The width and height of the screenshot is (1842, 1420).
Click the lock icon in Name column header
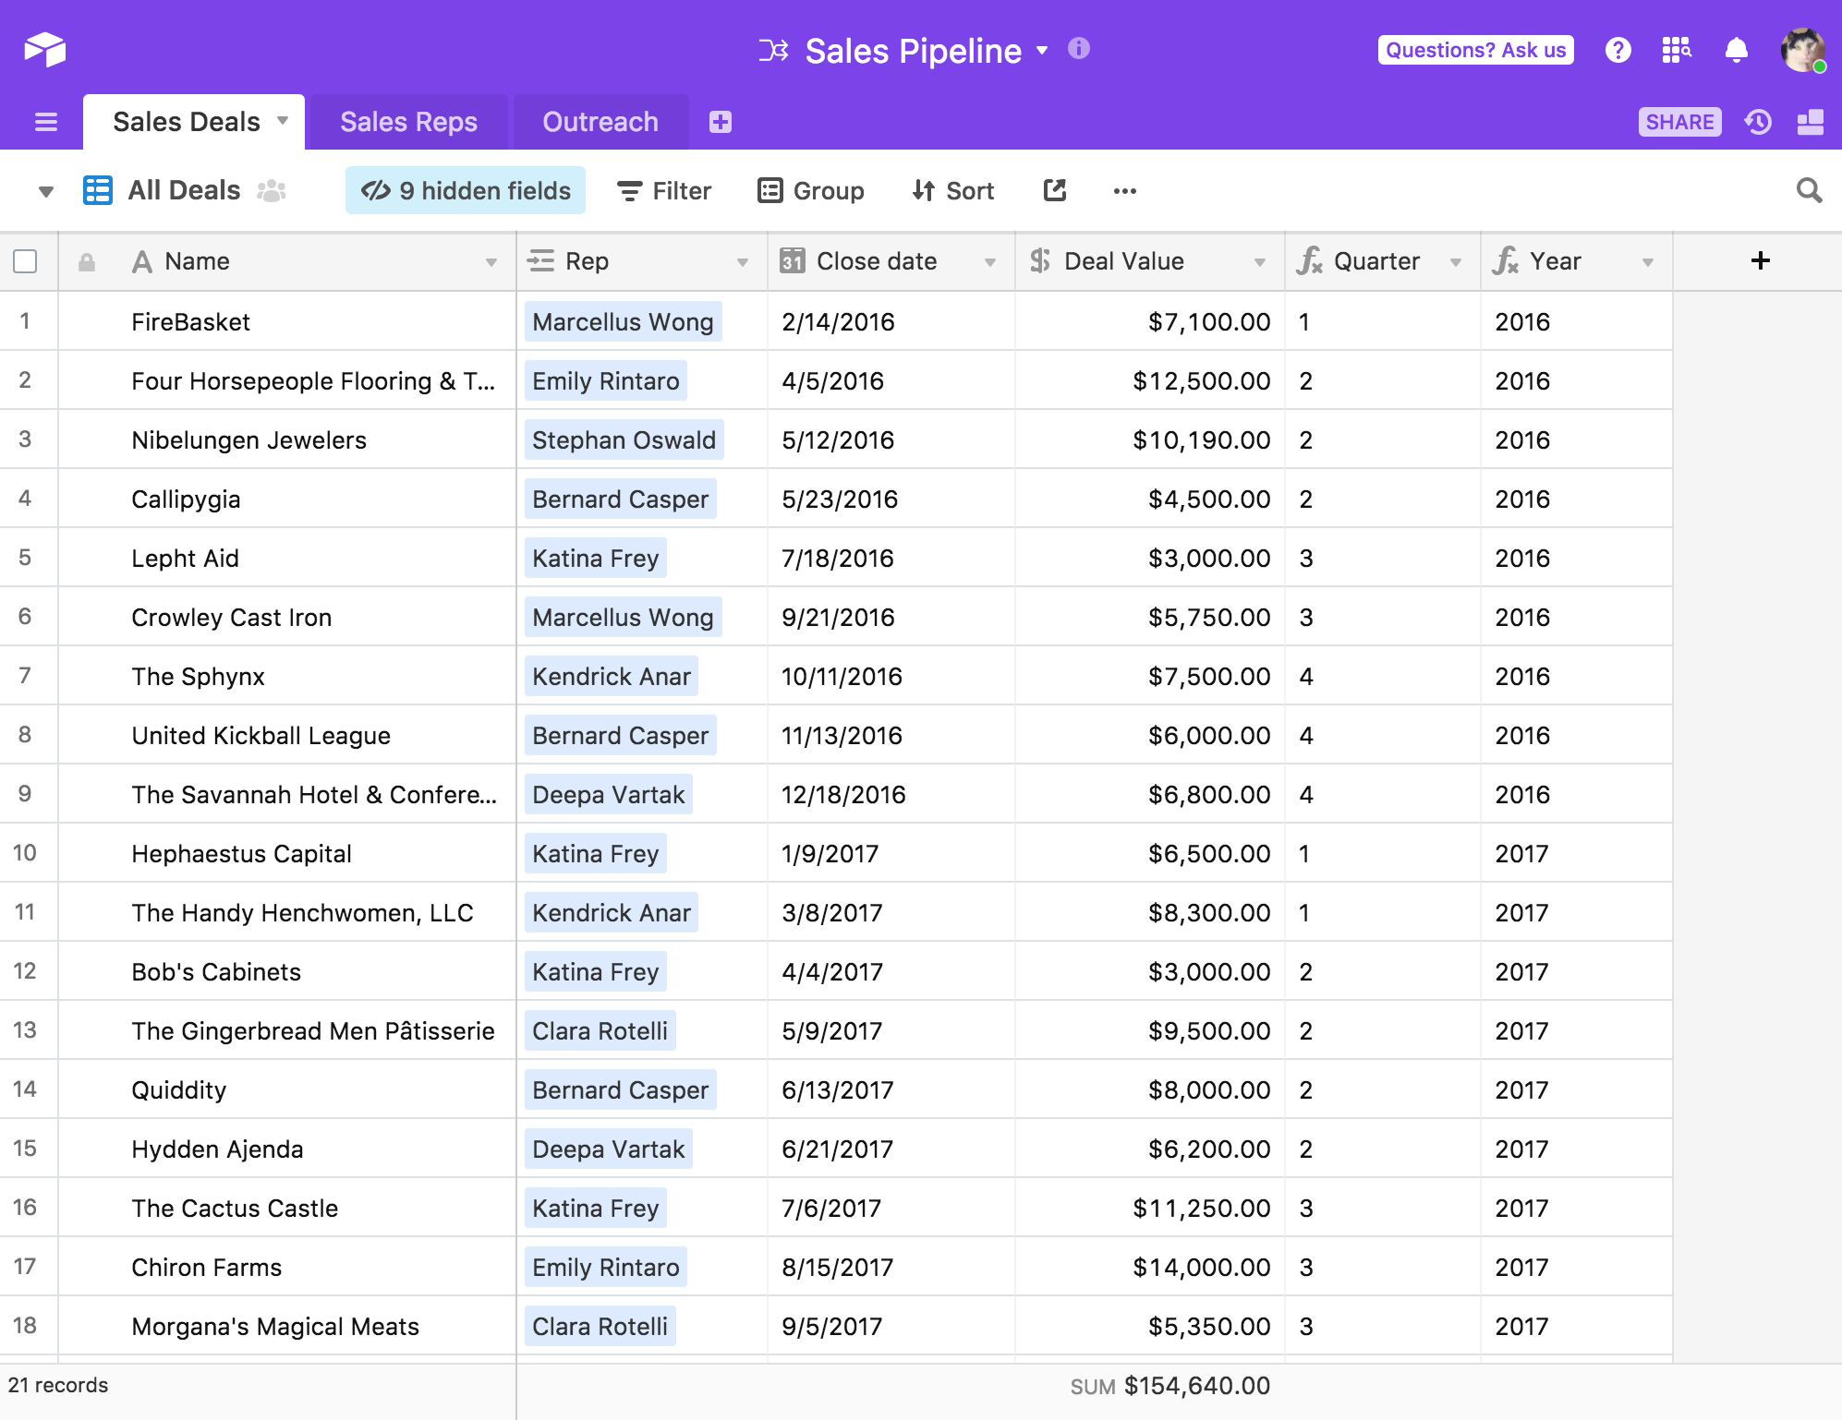(87, 262)
